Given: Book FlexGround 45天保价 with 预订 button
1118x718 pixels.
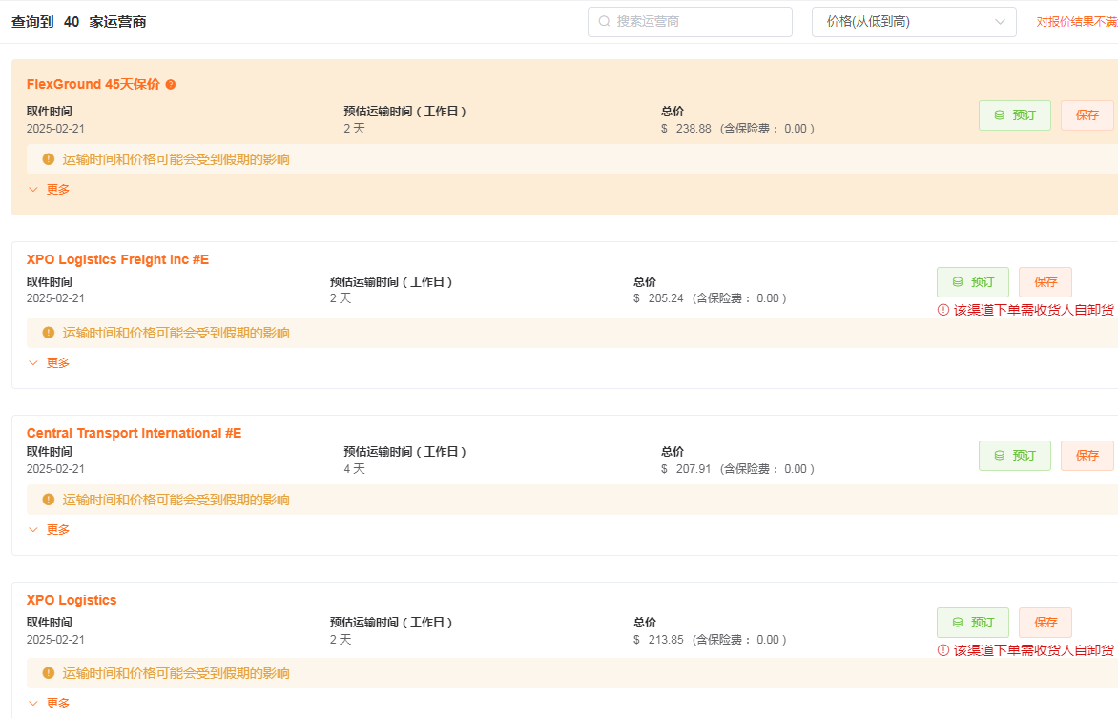Looking at the screenshot, I should coord(1015,114).
